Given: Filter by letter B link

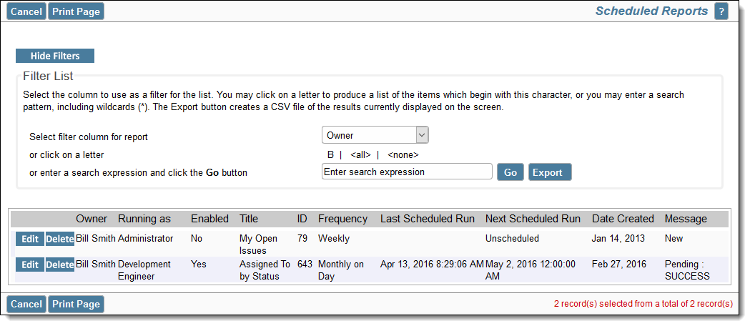Looking at the screenshot, I should (x=330, y=155).
